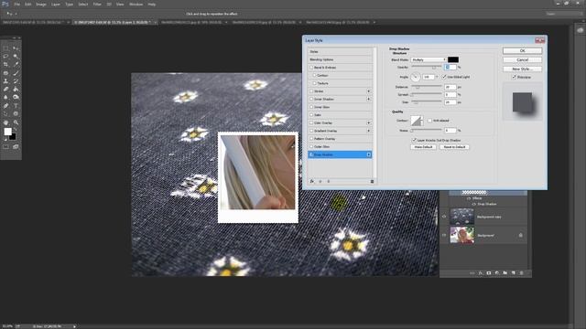Screen dimensions: 586x329
Task: Select the Crop tool
Action: [5, 65]
